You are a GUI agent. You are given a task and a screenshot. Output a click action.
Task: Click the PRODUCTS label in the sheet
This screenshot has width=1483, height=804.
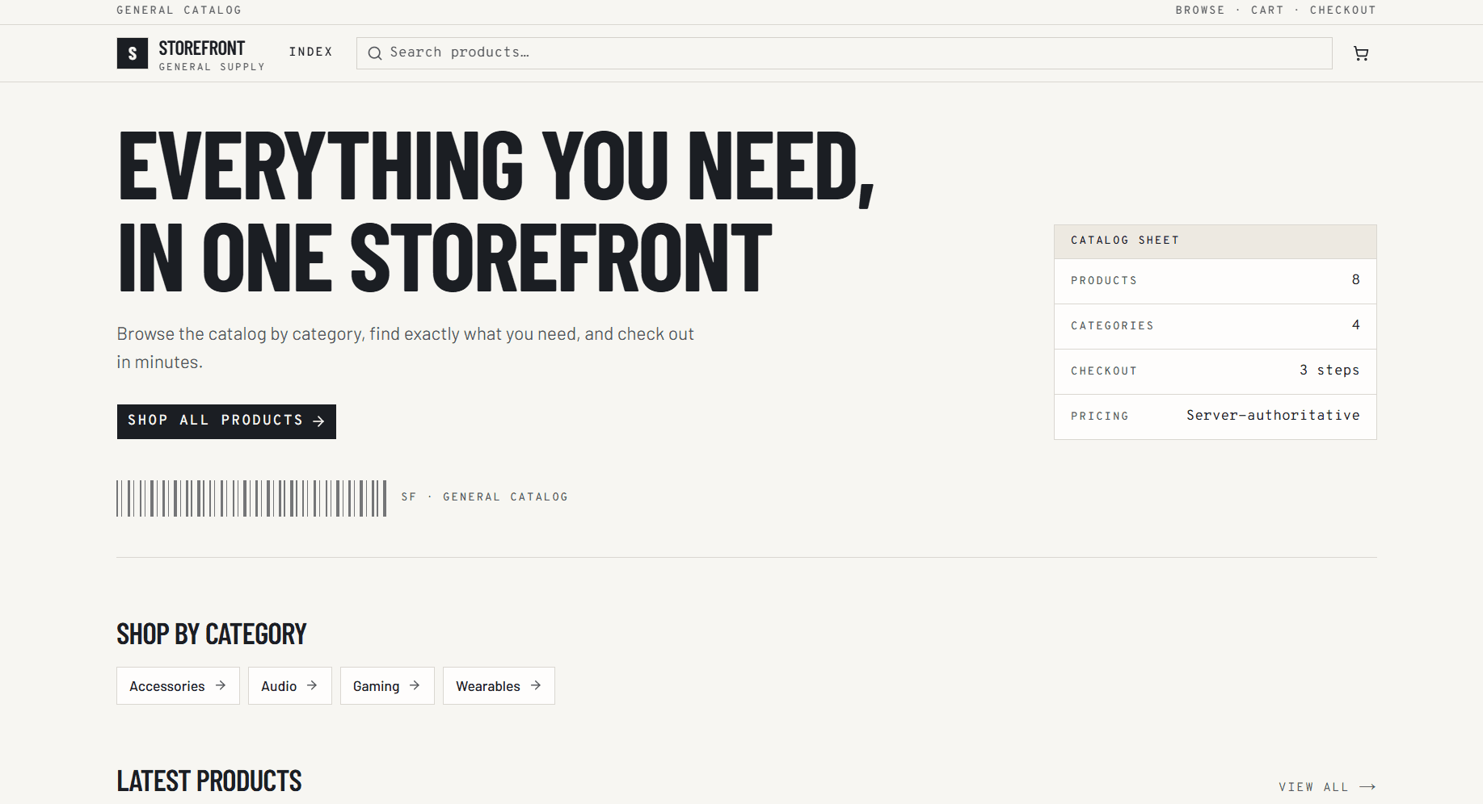1104,281
